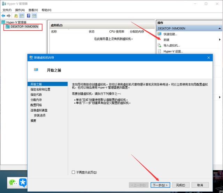The height and width of the screenshot is (193, 223).
Task: Sort virtual machines by 名称 column
Action: 54,31
